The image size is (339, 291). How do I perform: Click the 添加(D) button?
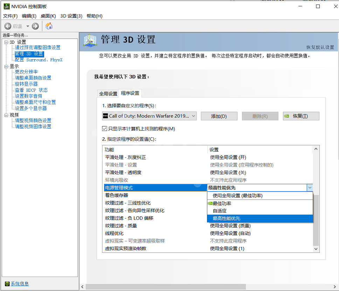pos(219,116)
